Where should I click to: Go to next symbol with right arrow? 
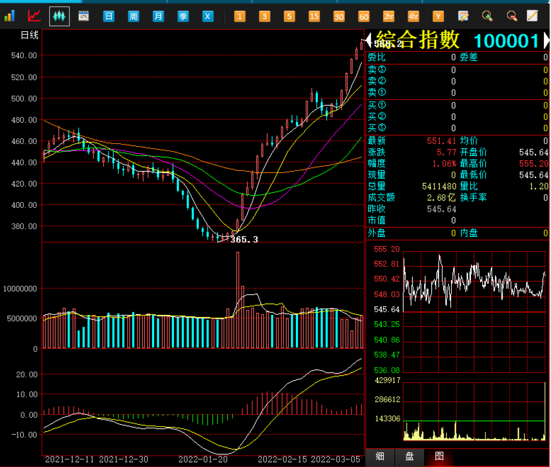pyautogui.click(x=546, y=40)
